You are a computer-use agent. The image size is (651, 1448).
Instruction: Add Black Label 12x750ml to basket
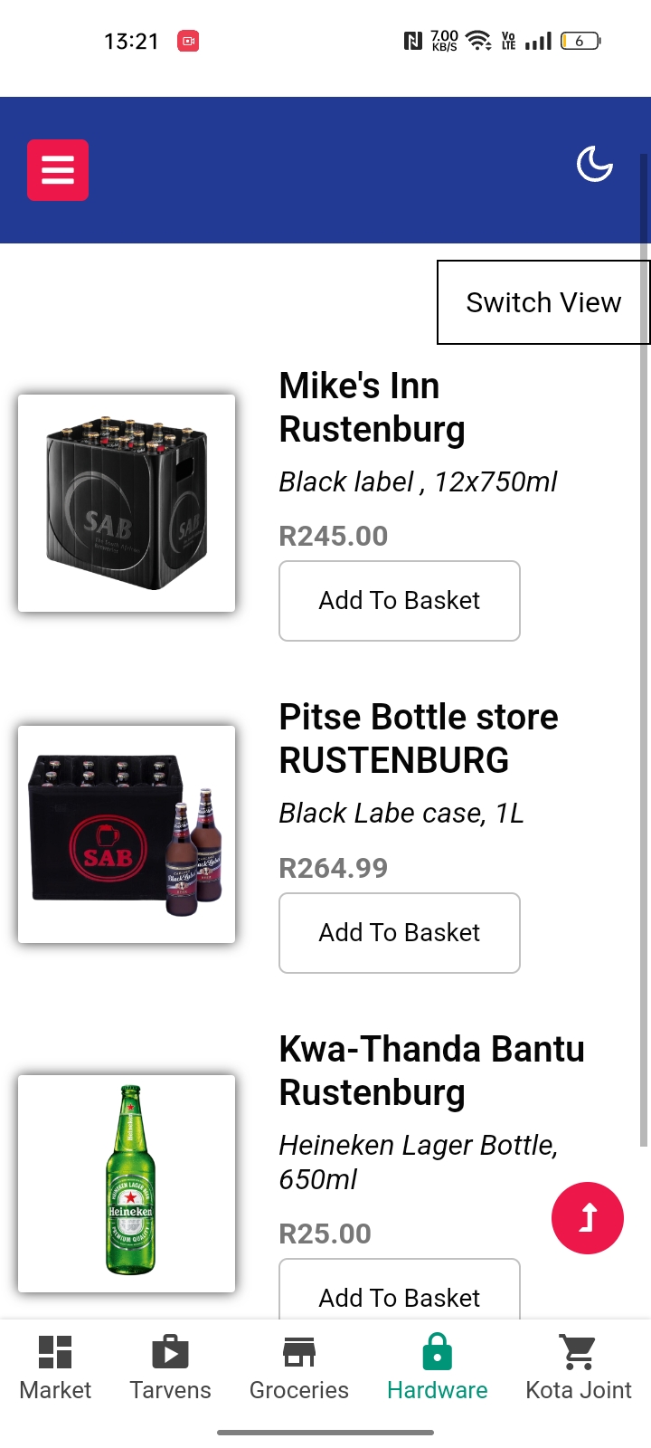(399, 601)
